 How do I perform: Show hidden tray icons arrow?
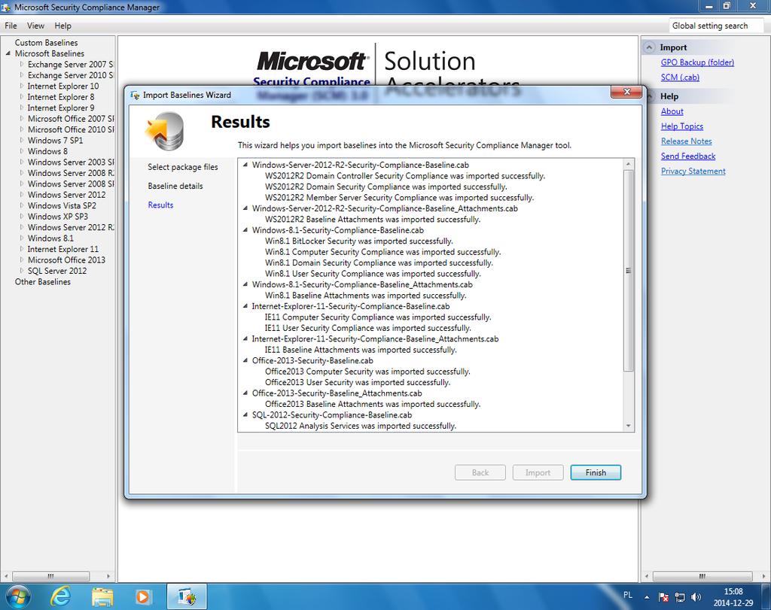click(x=647, y=597)
